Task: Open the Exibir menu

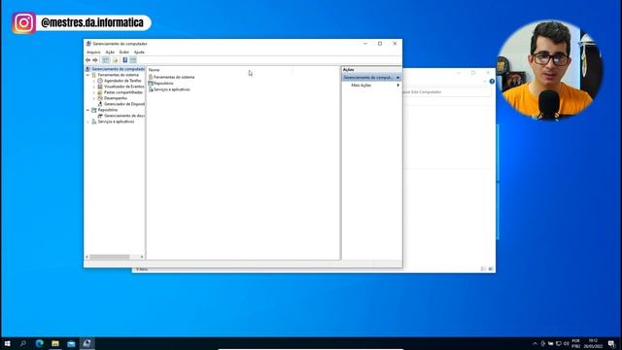Action: click(x=124, y=52)
